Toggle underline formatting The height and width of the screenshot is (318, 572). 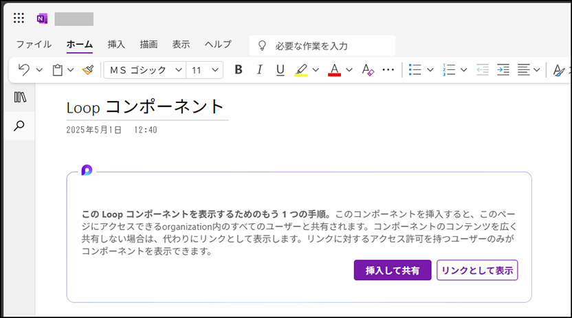click(280, 69)
